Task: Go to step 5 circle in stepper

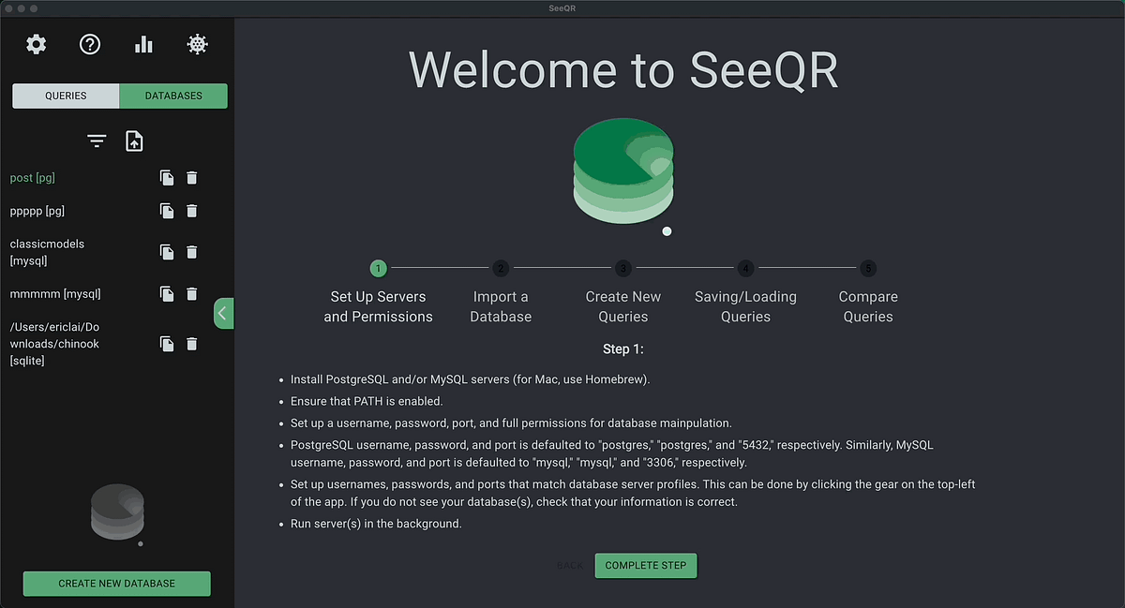Action: 868,269
